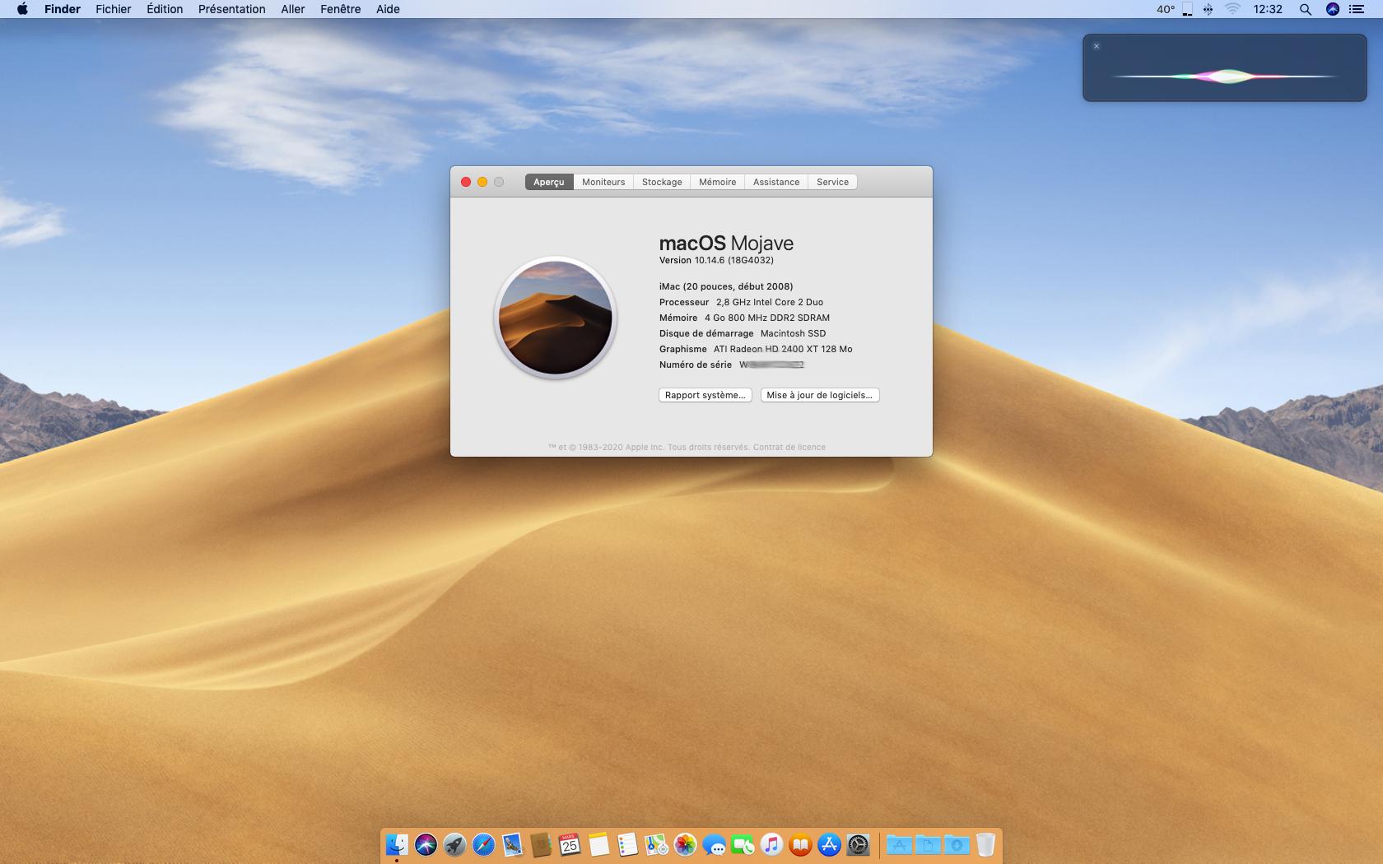This screenshot has height=864, width=1383.
Task: Switch to the Mémoire tab
Action: click(718, 182)
